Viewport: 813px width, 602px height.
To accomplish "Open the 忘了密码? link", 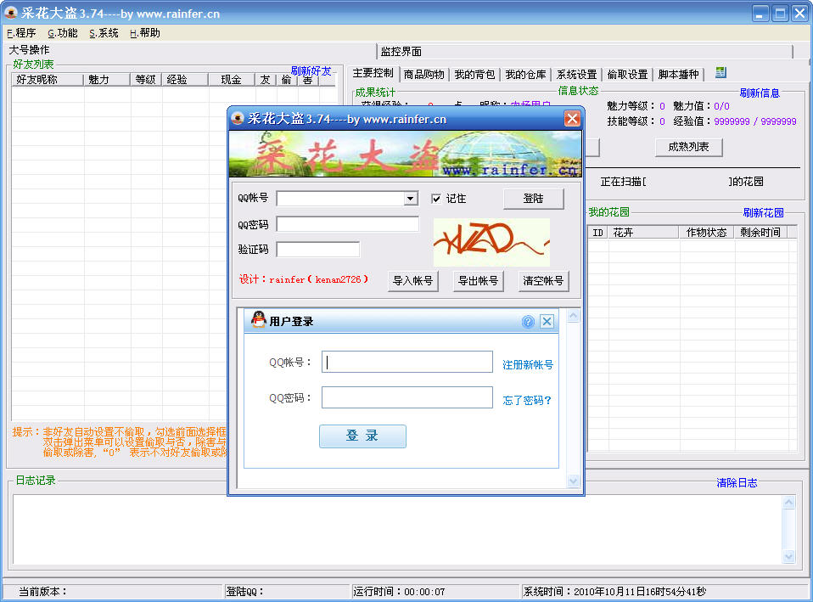I will (527, 400).
